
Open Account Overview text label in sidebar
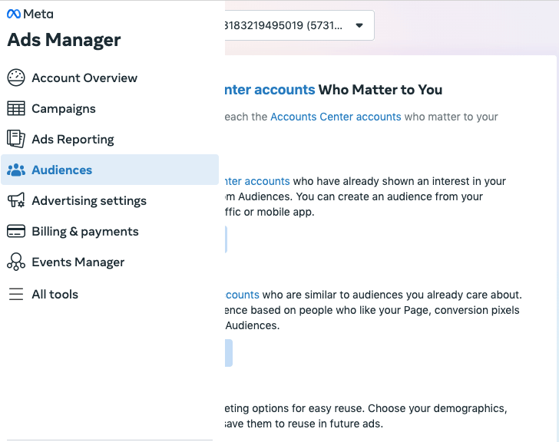84,78
